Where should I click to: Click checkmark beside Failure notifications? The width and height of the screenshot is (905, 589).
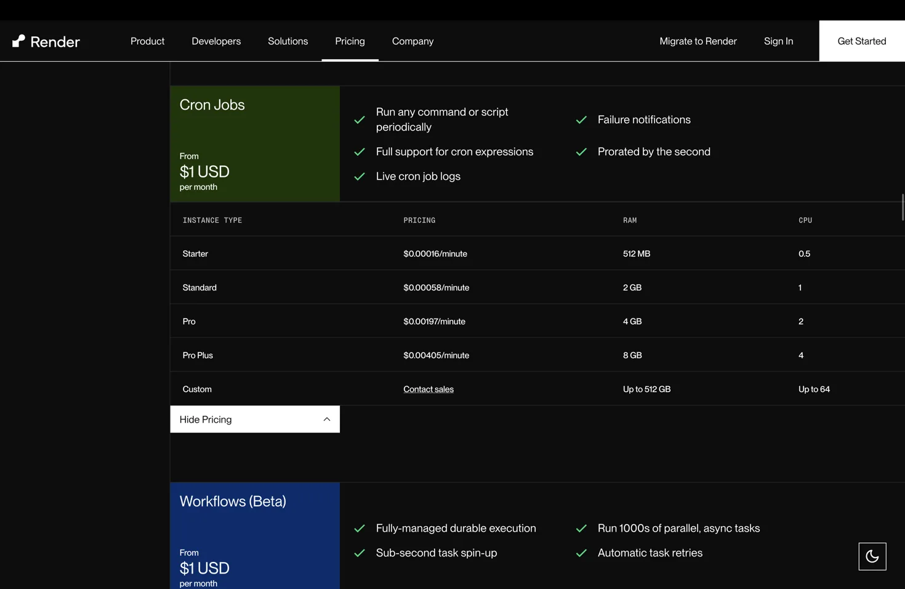click(x=581, y=120)
